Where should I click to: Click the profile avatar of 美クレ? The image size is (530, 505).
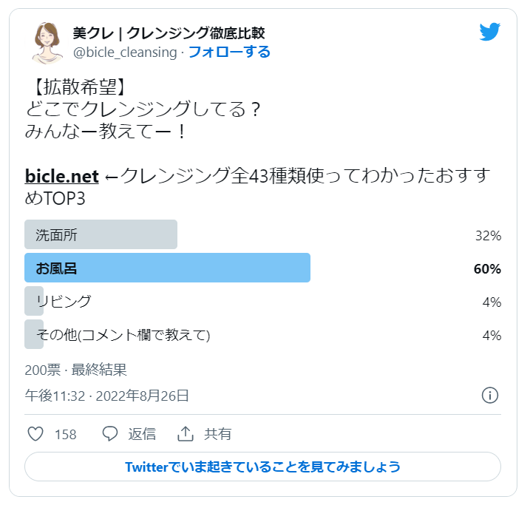click(47, 42)
